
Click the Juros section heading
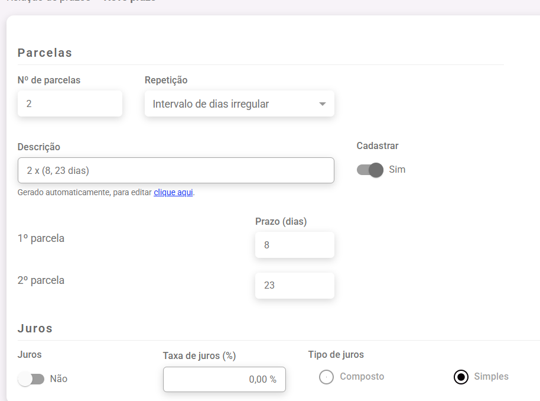click(35, 328)
